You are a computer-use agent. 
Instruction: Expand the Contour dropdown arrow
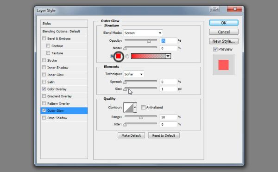(135, 108)
